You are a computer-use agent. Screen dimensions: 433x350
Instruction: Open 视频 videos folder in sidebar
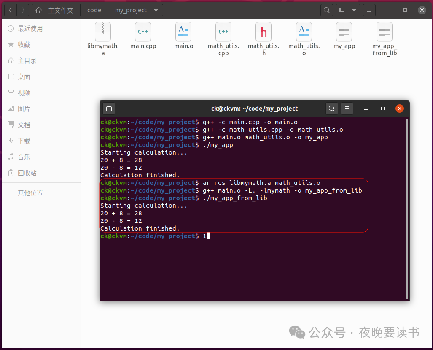tap(41, 92)
